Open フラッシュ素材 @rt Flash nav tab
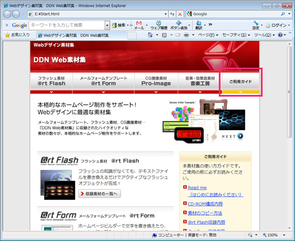This screenshot has width=295, height=241. tap(51, 84)
